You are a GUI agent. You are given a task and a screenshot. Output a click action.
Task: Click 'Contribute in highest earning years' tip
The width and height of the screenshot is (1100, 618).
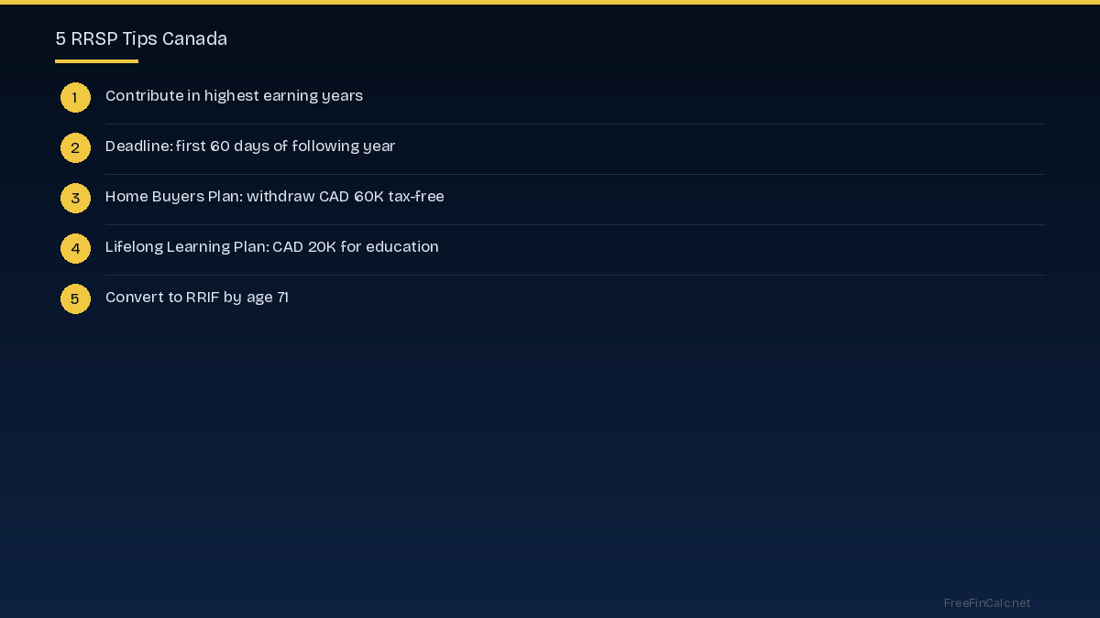[234, 96]
